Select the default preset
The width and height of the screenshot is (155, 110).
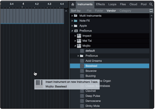point(110,51)
